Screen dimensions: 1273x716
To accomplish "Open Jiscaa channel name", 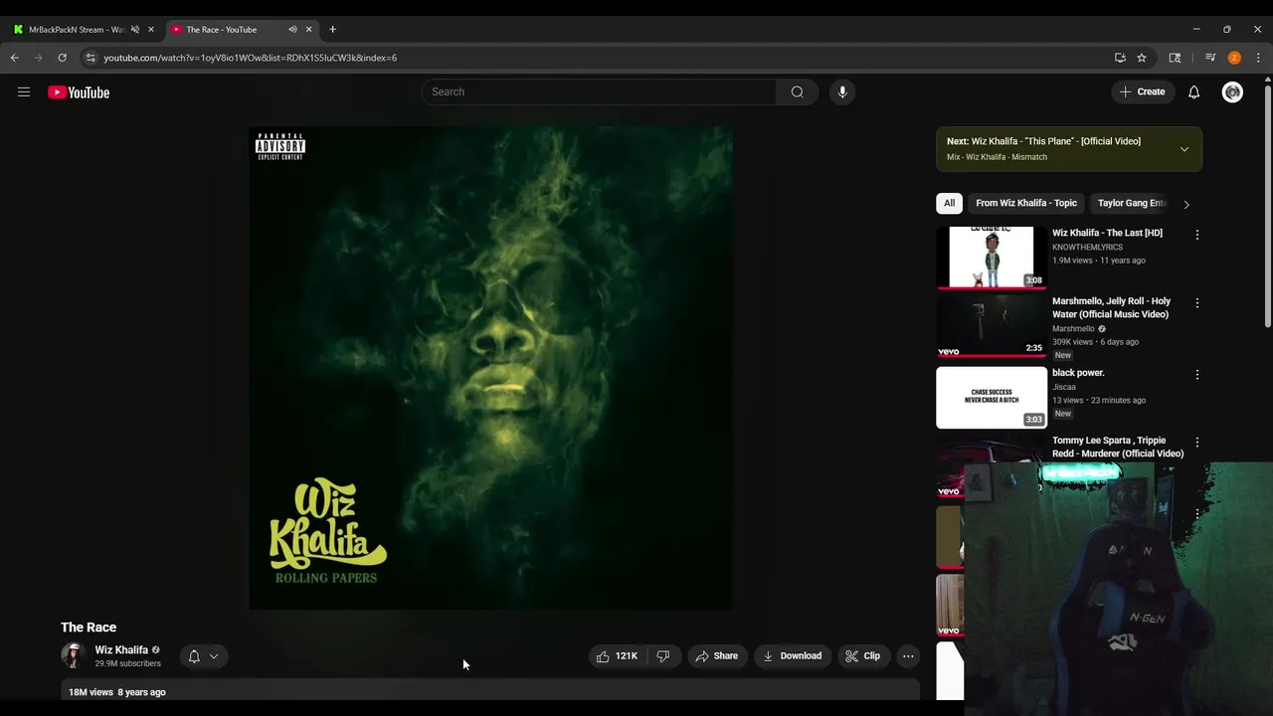I will tap(1064, 387).
